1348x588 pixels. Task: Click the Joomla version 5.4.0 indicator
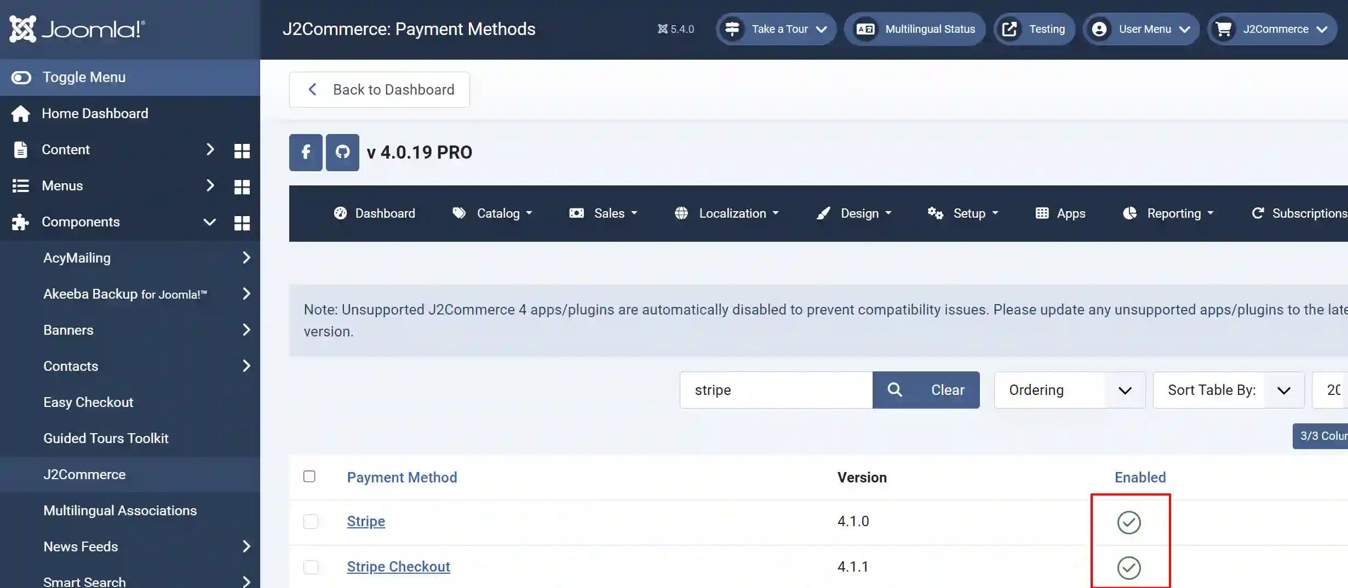pyautogui.click(x=676, y=29)
